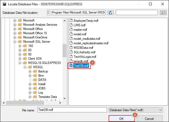Select the file named model_msdbdata.mdf

click(x=87, y=38)
